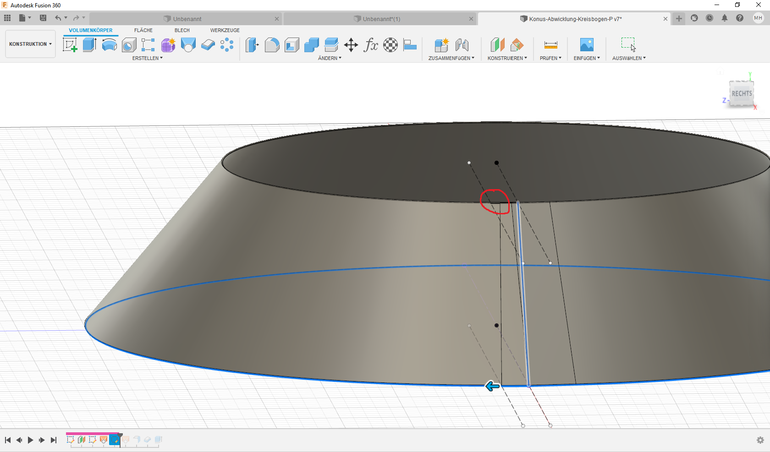Open a new design with plus button
Viewport: 770px width, 452px height.
pyautogui.click(x=678, y=19)
